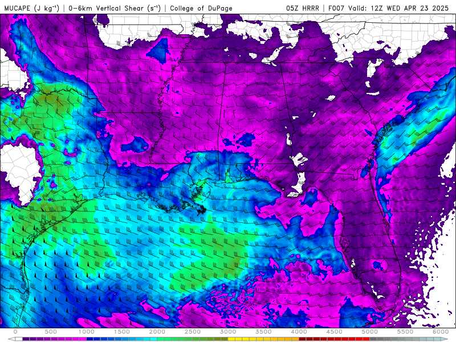The width and height of the screenshot is (456, 342).
Task: Click the MUCAPE (J kg⁻¹) title label
Action: [32, 8]
